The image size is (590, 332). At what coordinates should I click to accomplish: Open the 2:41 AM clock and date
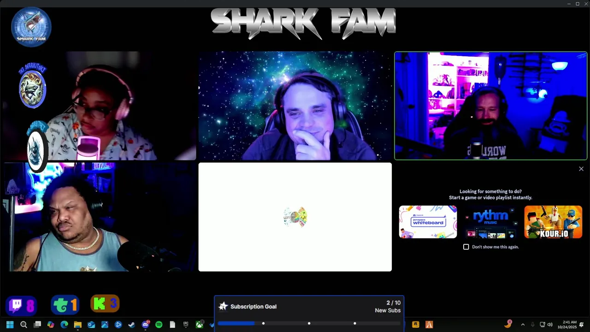point(567,325)
